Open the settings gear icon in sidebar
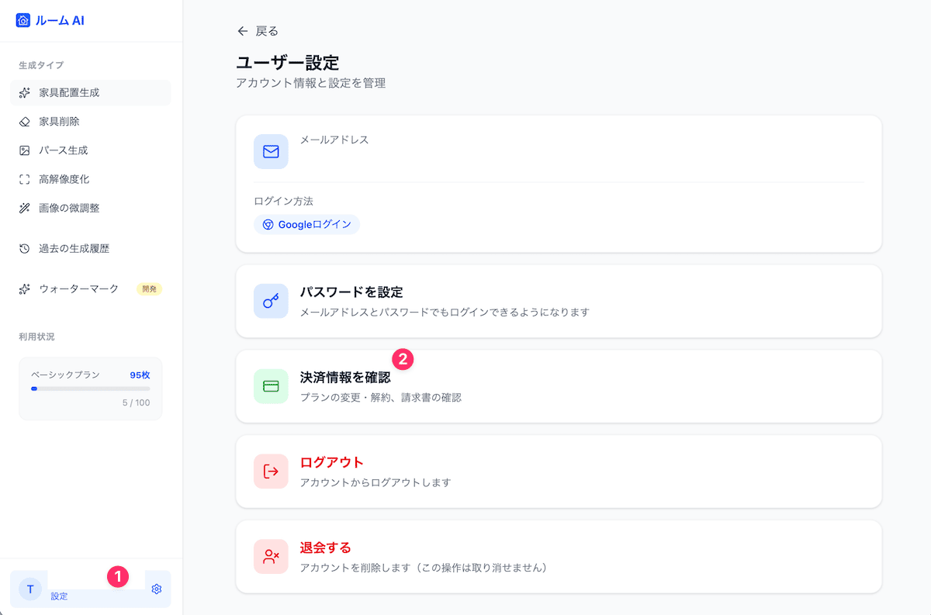This screenshot has width=931, height=615. (x=157, y=589)
